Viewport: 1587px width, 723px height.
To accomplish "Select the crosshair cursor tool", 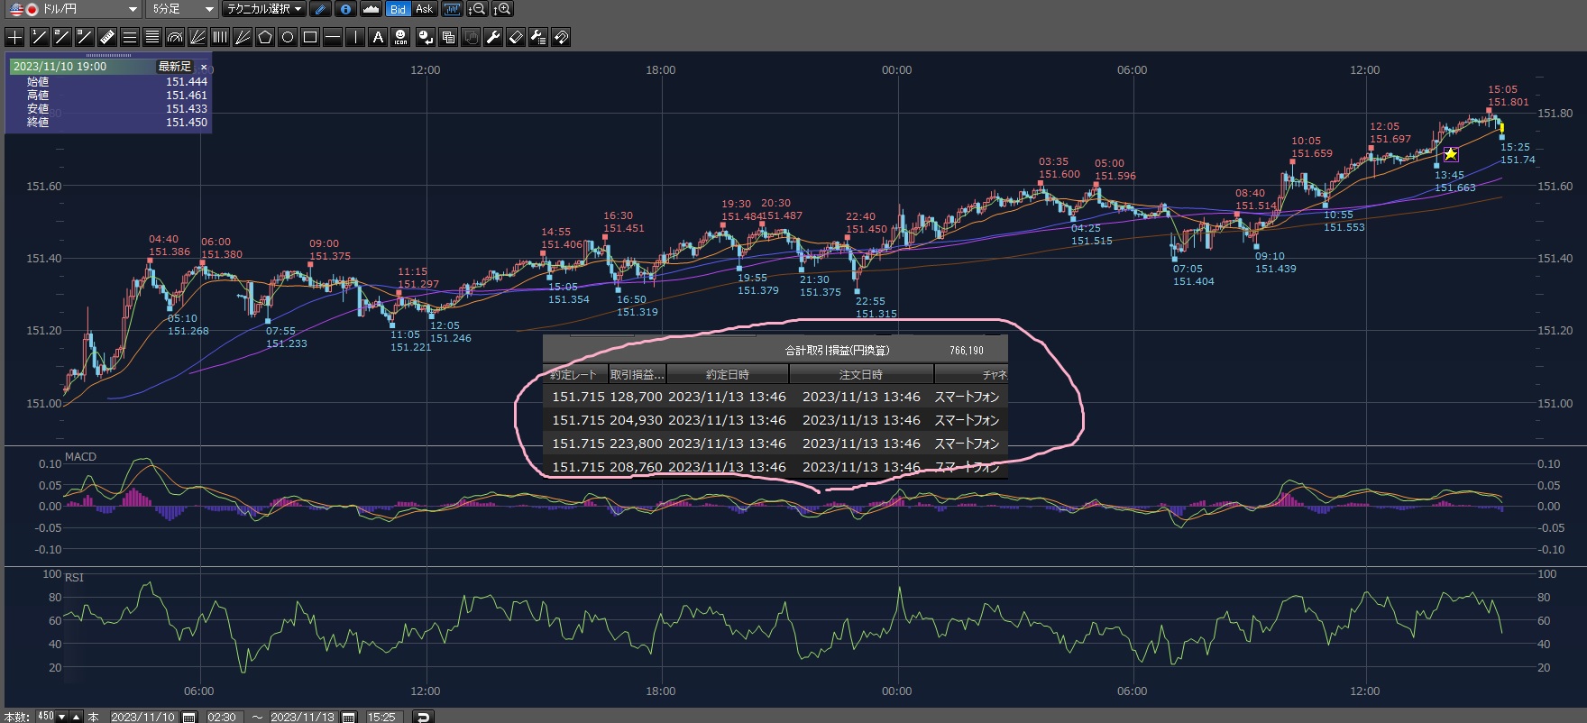I will (15, 37).
